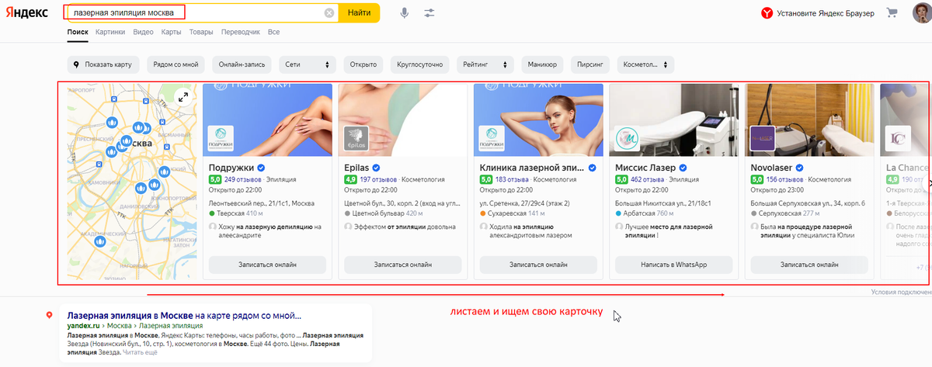Open Лазерная эпиляция в Москве result title
This screenshot has height=367, width=932.
pos(184,317)
